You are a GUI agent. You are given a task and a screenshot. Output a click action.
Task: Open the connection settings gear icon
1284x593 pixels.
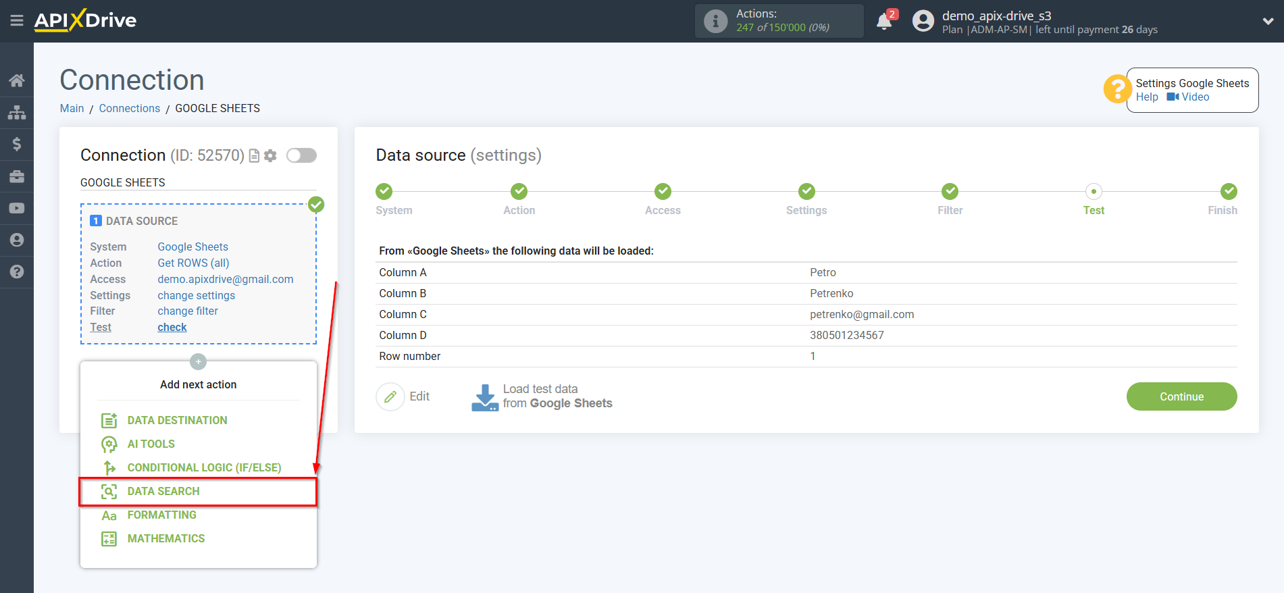[x=270, y=156]
